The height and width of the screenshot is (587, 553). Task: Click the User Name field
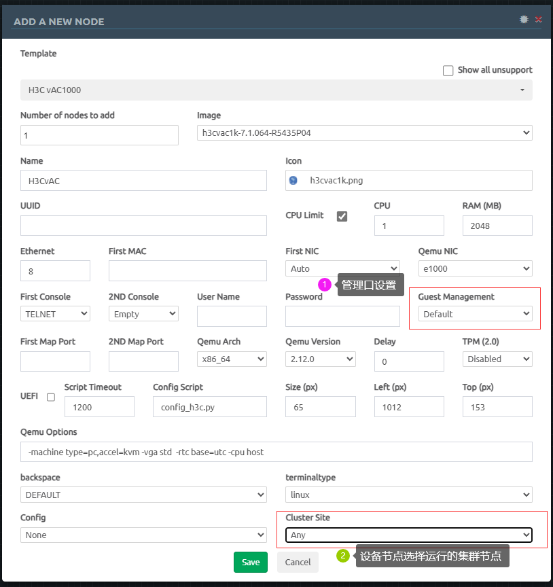point(232,316)
